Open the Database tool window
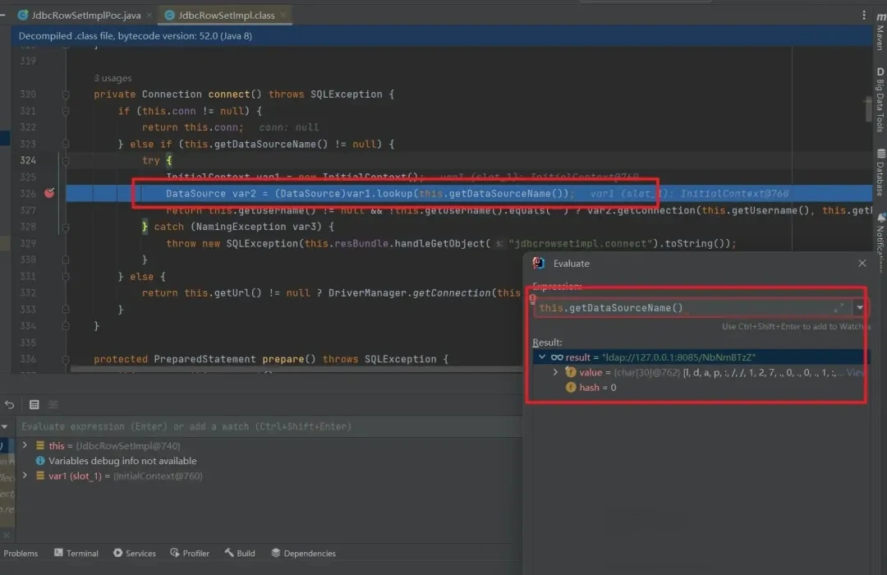The width and height of the screenshot is (887, 575). pos(880,172)
